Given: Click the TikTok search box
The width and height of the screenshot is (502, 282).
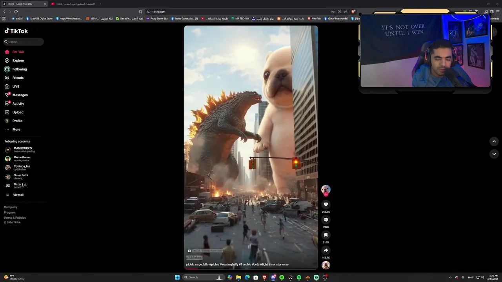Looking at the screenshot, I should (x=24, y=42).
